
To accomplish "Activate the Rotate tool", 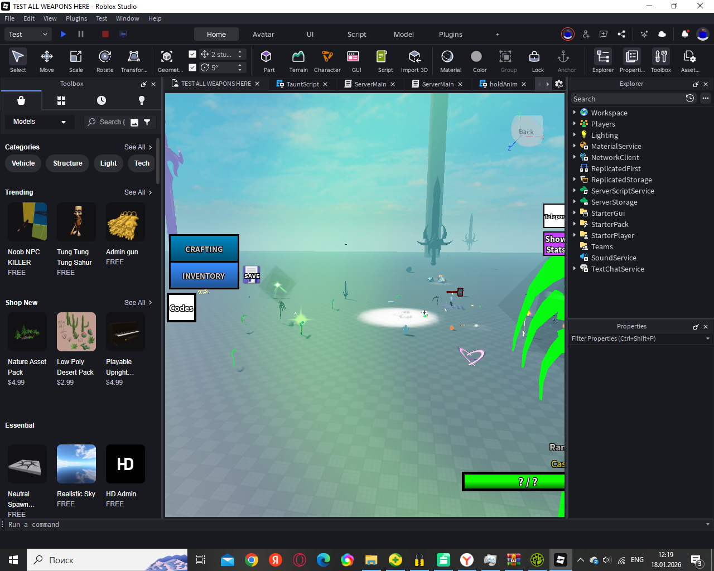I will [x=105, y=61].
